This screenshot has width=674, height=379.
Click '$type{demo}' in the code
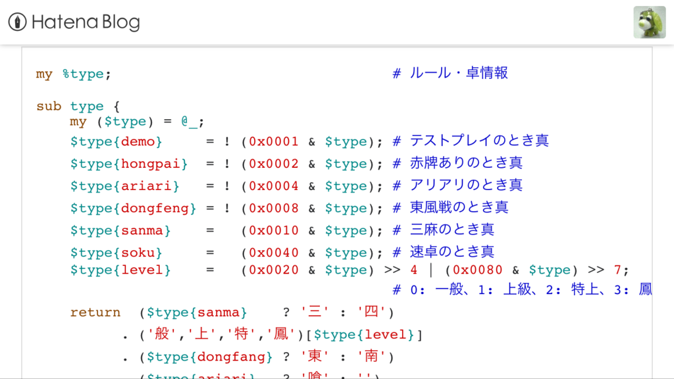[116, 141]
